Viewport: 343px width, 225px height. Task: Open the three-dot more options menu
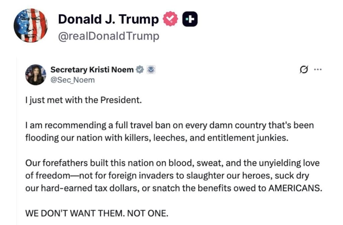pos(318,70)
